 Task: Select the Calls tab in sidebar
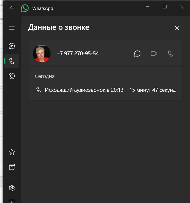tap(12, 61)
